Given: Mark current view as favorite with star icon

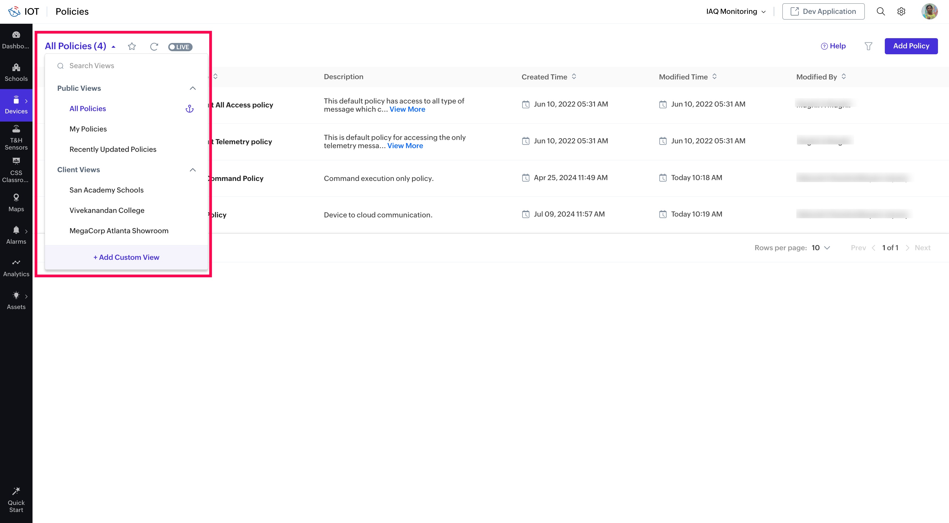Looking at the screenshot, I should [x=131, y=46].
